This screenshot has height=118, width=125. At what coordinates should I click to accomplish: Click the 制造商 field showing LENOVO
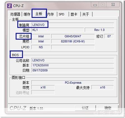tap(73, 25)
